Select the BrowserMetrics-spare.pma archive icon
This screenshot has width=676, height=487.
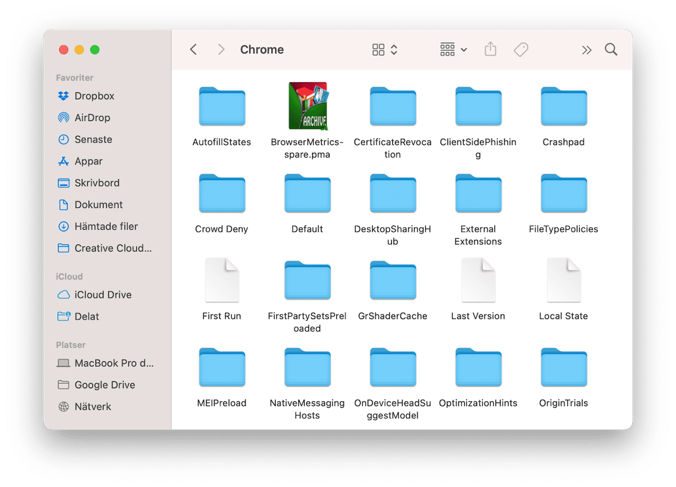[307, 106]
